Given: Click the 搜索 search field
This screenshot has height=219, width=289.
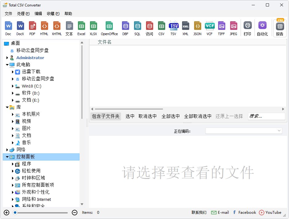Looking at the screenshot, I should 267,116.
